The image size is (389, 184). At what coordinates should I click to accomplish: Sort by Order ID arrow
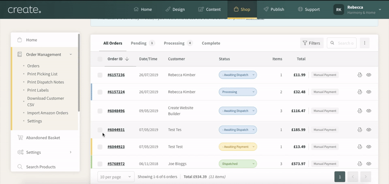pos(127,59)
